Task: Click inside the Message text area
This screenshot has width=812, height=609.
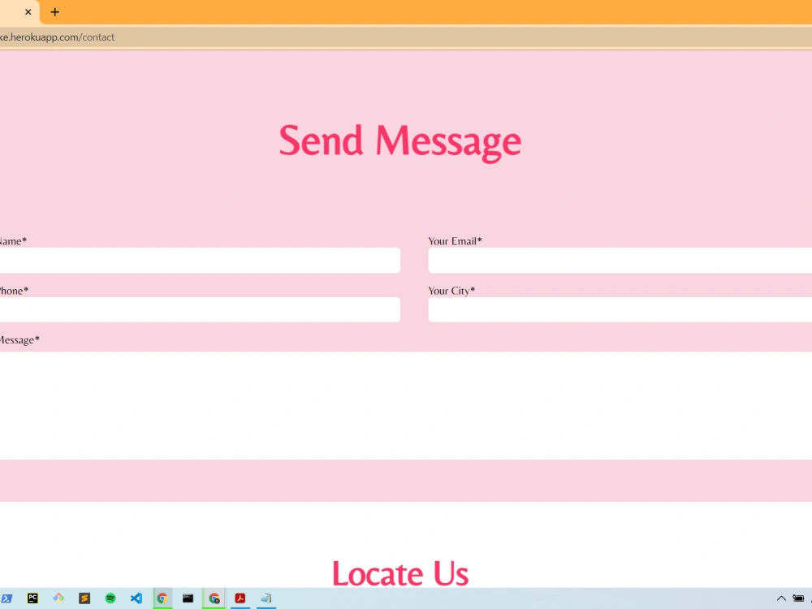Action: coord(406,405)
